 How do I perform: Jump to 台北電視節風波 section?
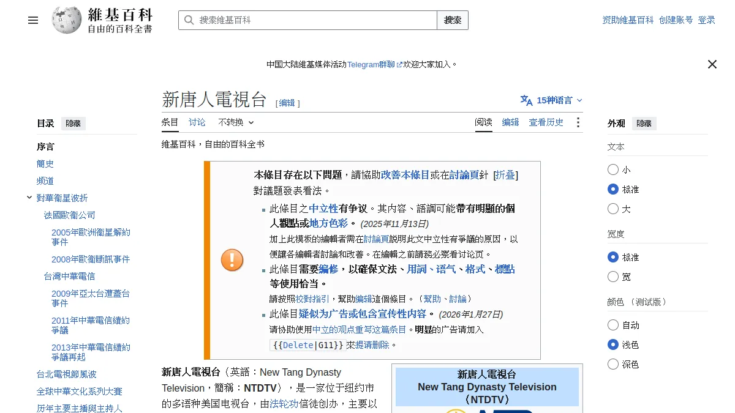pyautogui.click(x=67, y=374)
